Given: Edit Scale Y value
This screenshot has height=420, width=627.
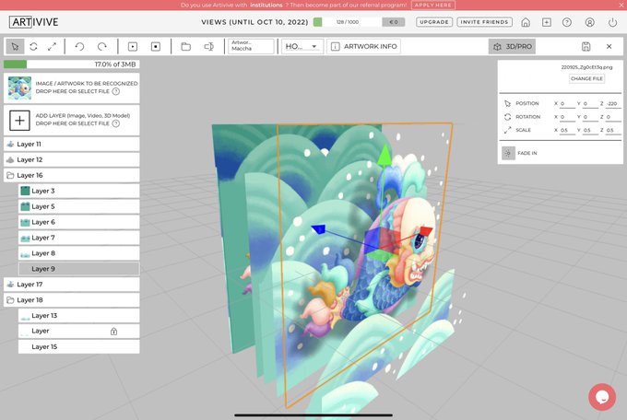Looking at the screenshot, I should 590,130.
